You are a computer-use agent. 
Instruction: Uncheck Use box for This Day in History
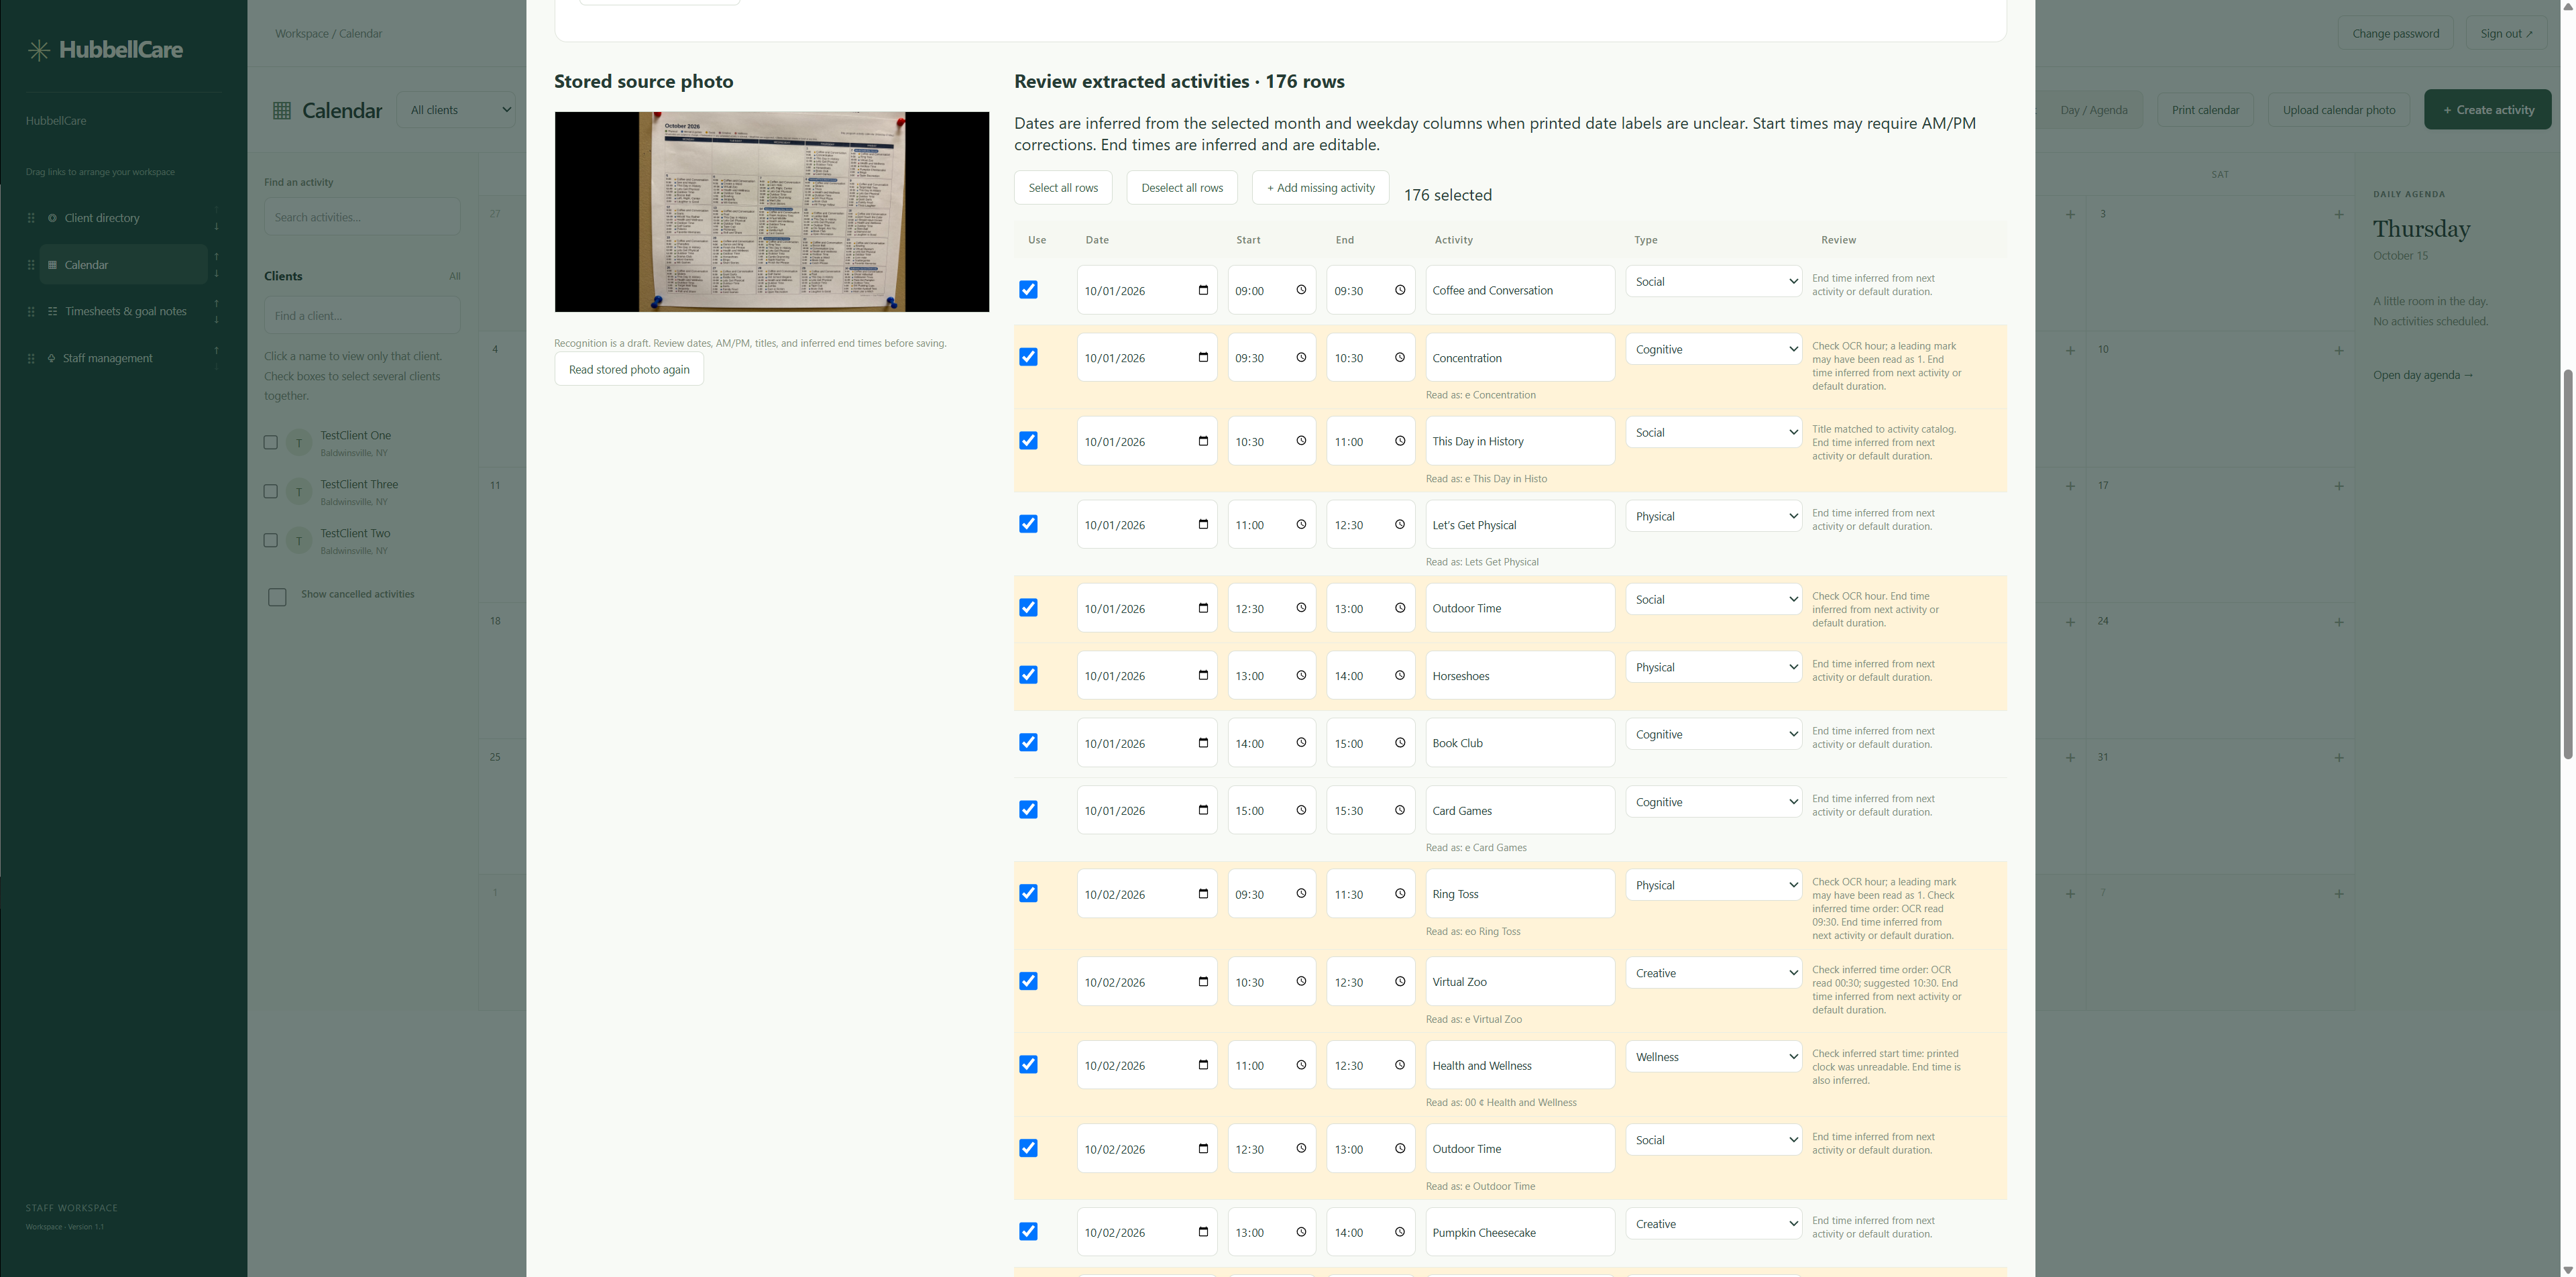tap(1028, 441)
